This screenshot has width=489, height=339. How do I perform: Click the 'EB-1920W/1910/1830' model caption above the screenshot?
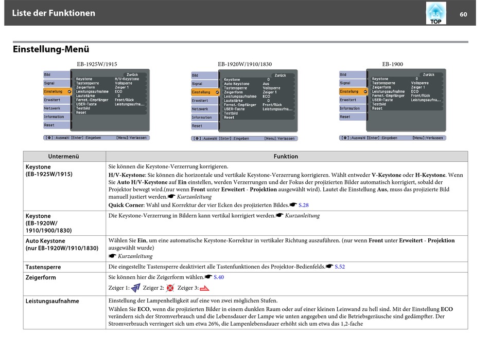[245, 64]
